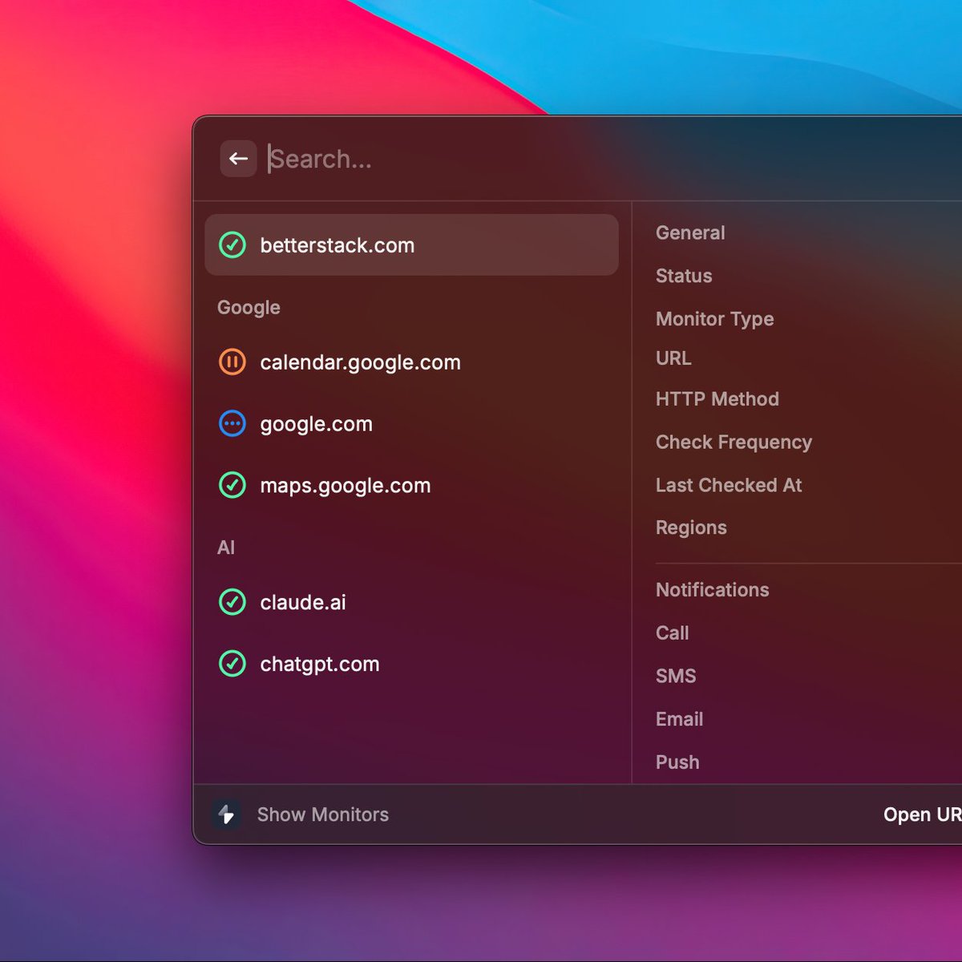Screen dimensions: 962x962
Task: Click green check icon beside claude.ai
Action: pyautogui.click(x=232, y=602)
